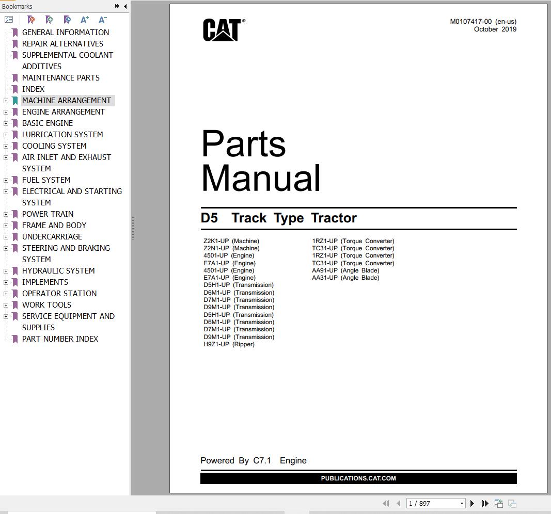Select the ENGINE ARRANGEMENT bookmark label
The image size is (551, 514).
(63, 111)
